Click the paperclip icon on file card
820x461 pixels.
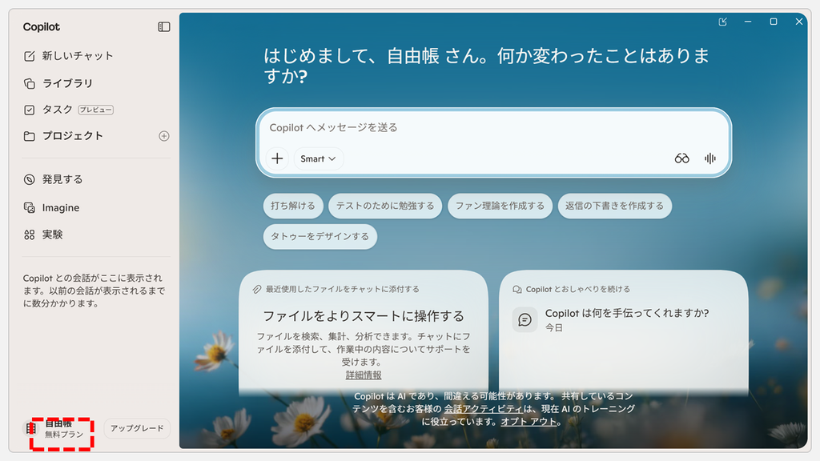pos(257,289)
